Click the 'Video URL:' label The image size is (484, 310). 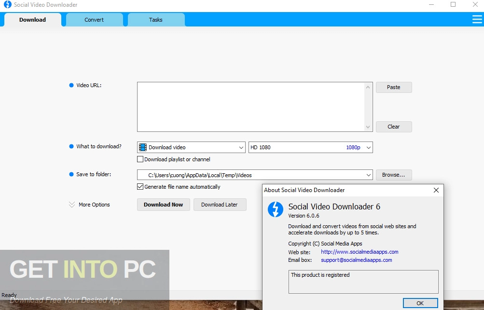click(x=89, y=85)
